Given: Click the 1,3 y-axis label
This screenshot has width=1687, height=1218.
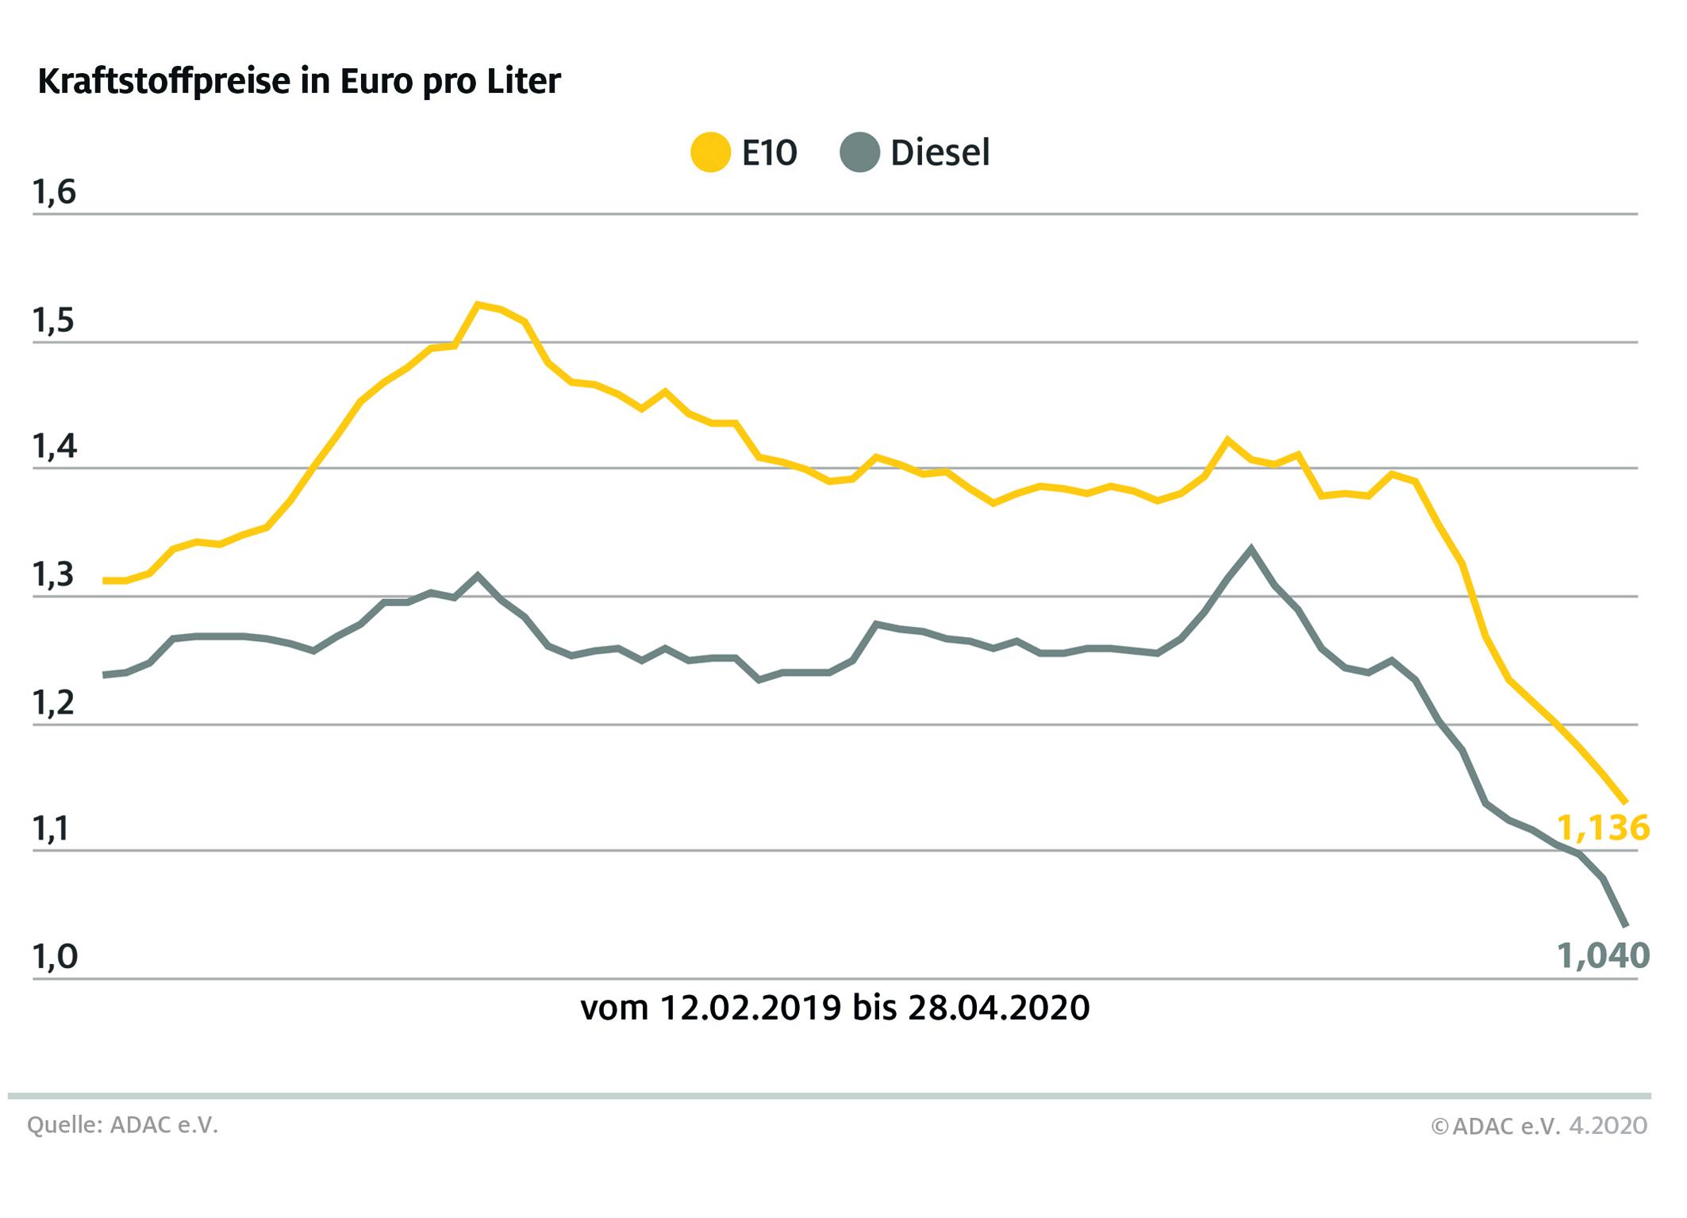Looking at the screenshot, I should point(54,575).
